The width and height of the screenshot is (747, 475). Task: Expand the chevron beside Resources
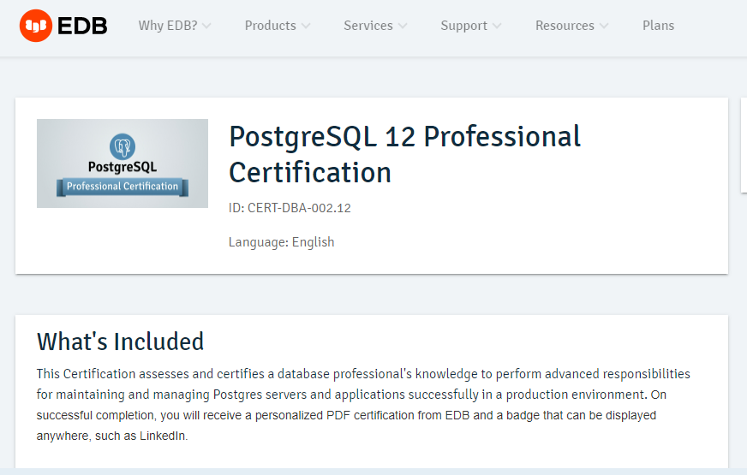point(604,27)
